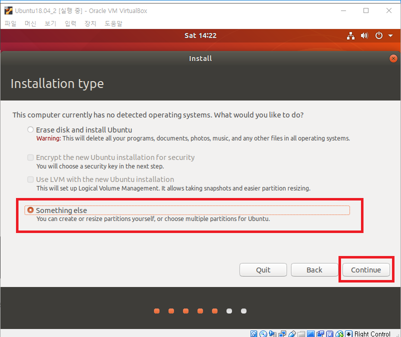Click the Installation type heading
The width and height of the screenshot is (401, 337).
(x=57, y=83)
